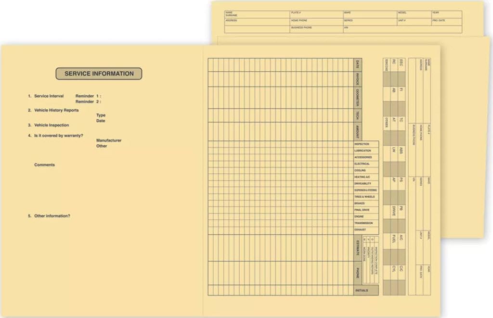Click PRO. DATE field on back folder header

click(x=446, y=22)
